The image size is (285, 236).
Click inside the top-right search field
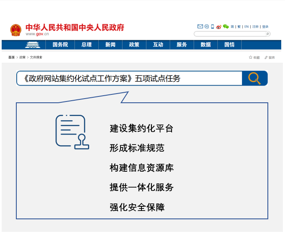(x=229, y=34)
